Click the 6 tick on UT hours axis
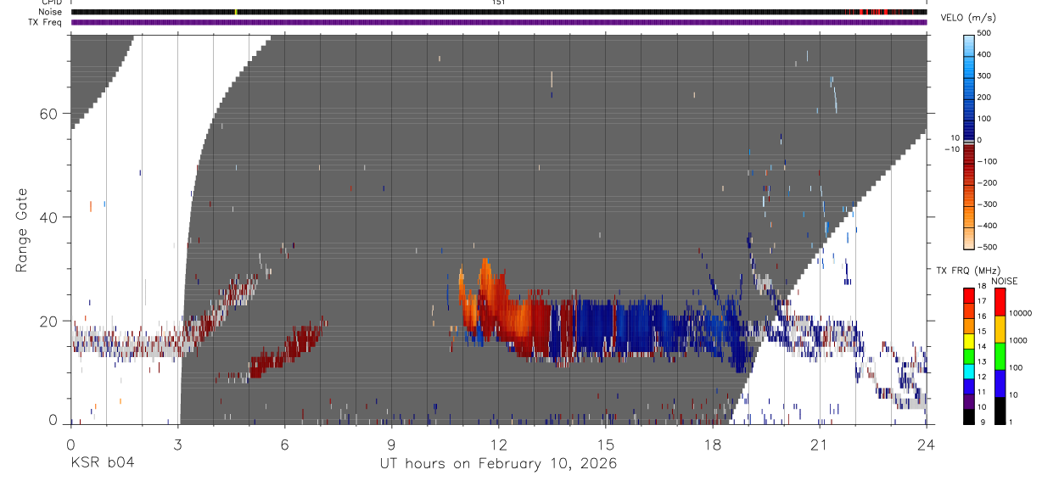Image resolution: width=1042 pixels, height=481 pixels. [x=284, y=445]
